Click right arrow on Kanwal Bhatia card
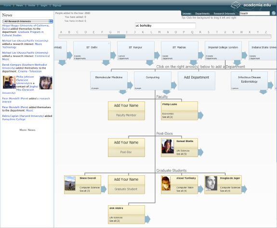The image size is (277, 228). (x=200, y=152)
